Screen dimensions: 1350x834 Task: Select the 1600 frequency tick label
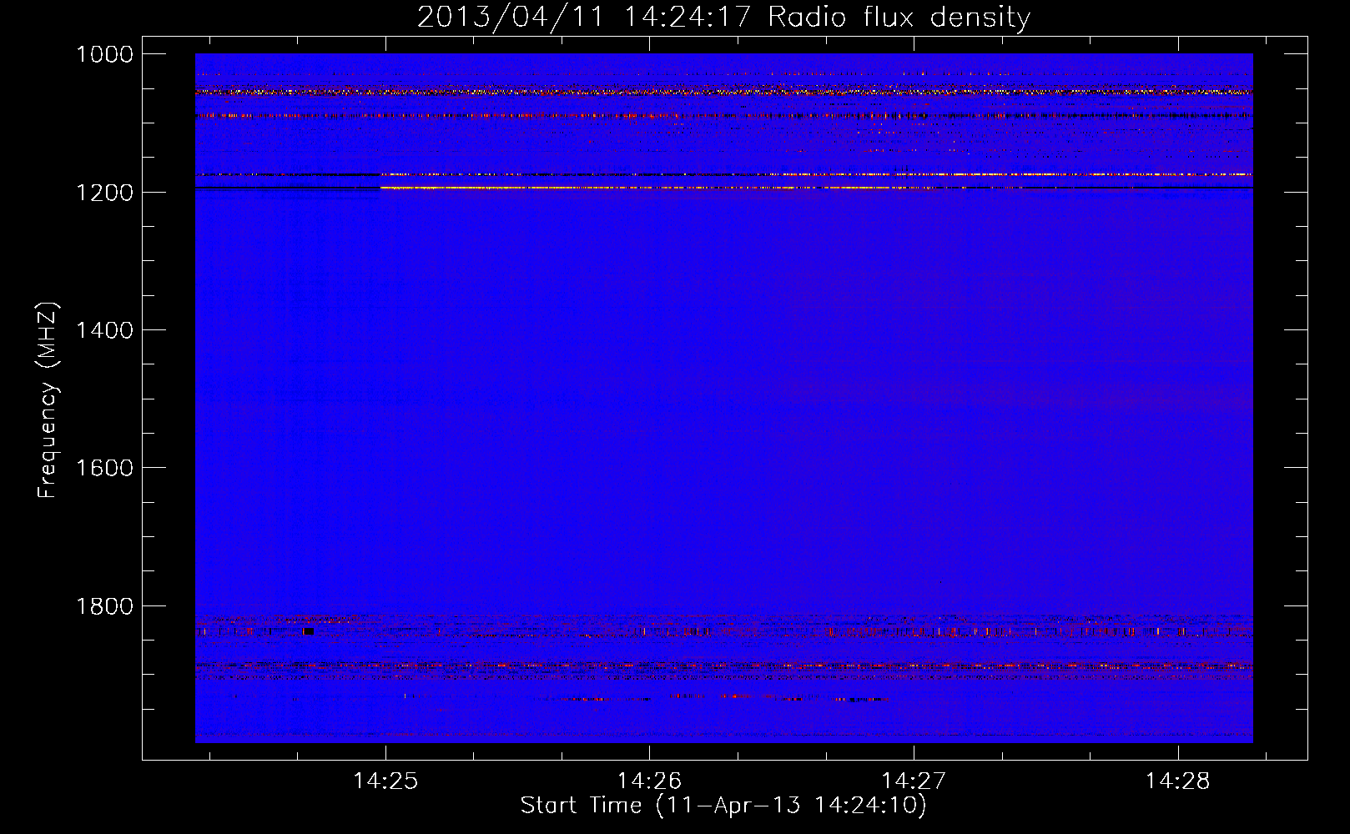pos(104,468)
